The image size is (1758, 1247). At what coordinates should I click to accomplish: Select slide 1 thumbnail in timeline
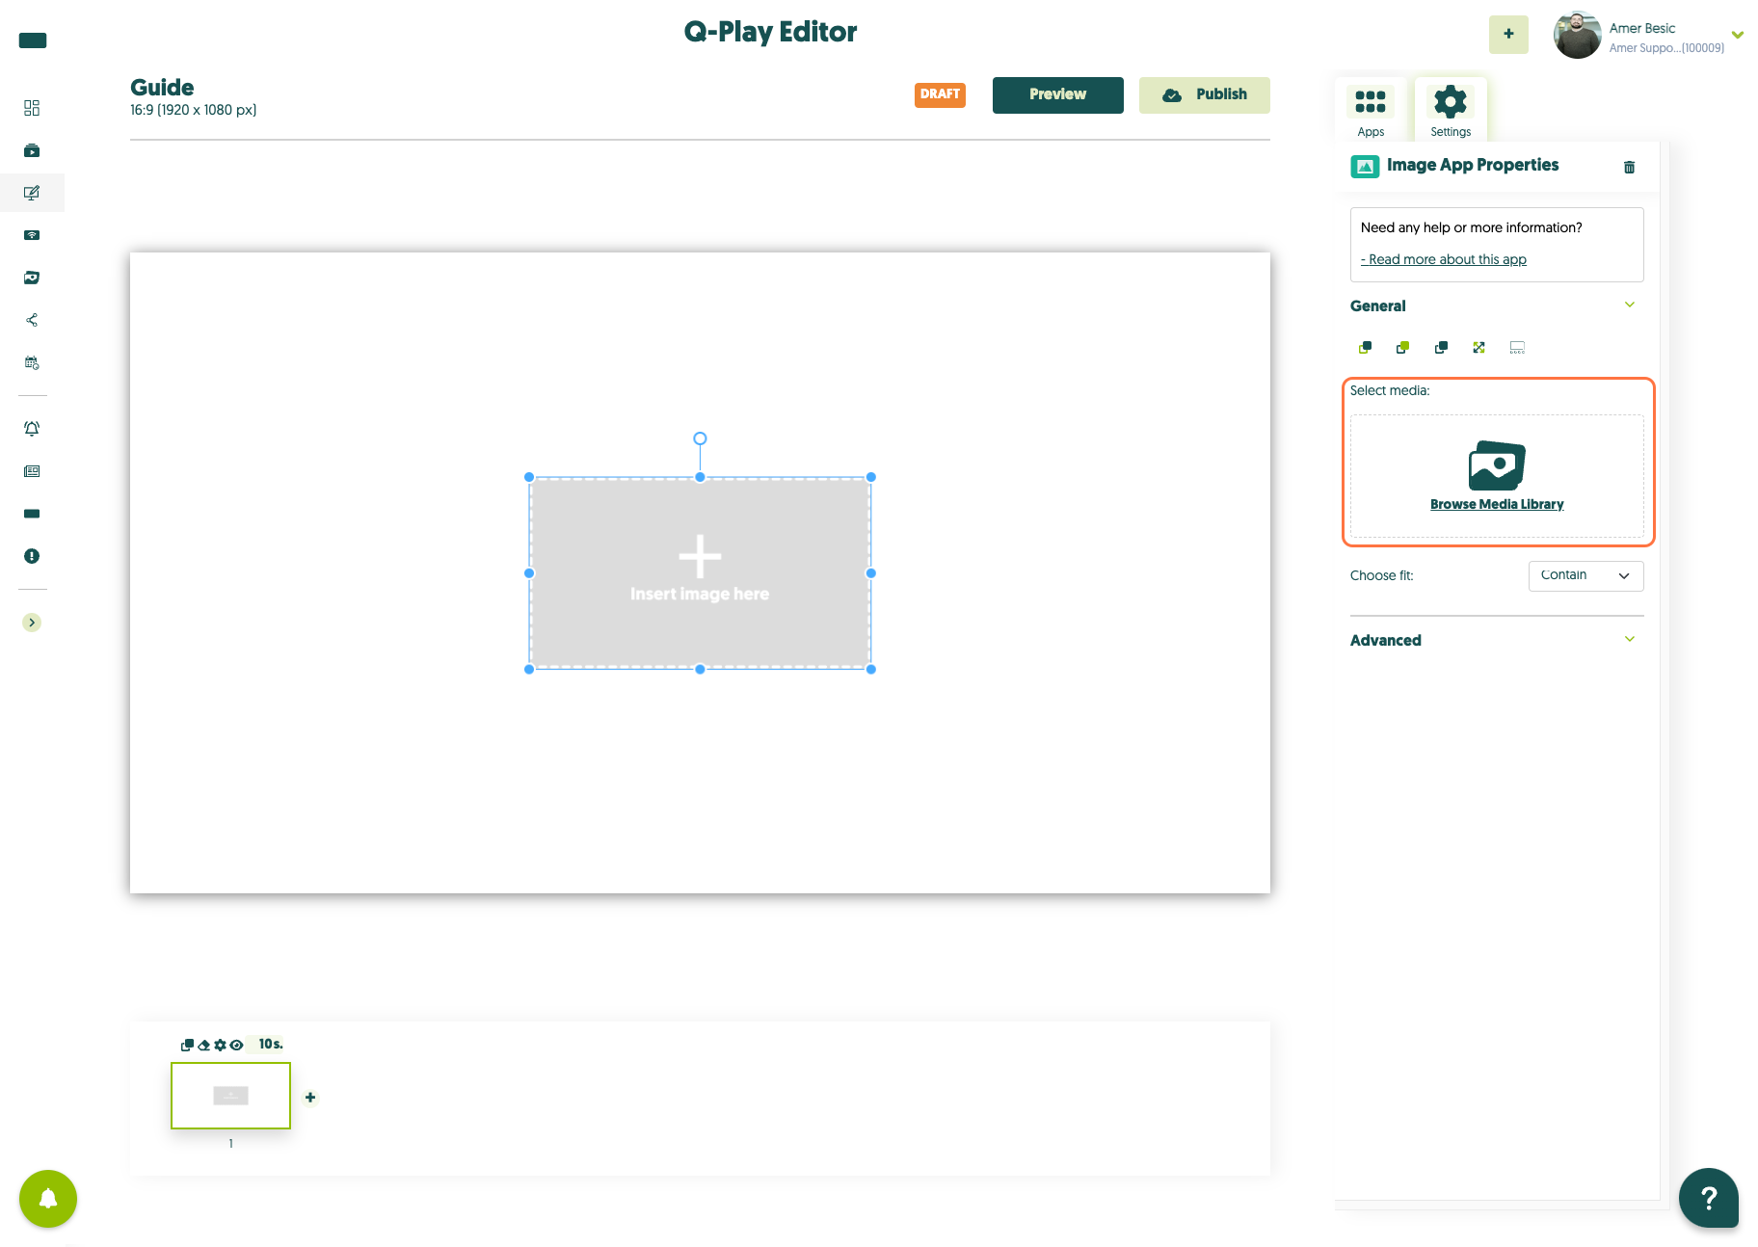230,1096
